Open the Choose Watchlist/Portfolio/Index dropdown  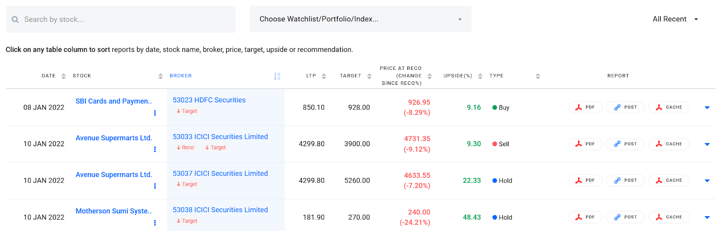point(360,19)
